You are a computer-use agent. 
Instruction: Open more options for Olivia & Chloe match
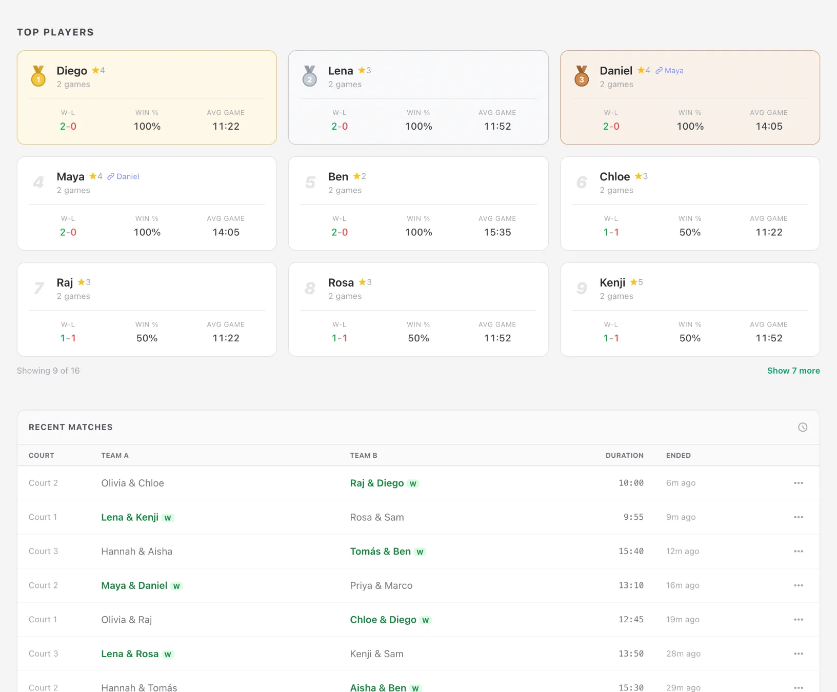tap(799, 483)
